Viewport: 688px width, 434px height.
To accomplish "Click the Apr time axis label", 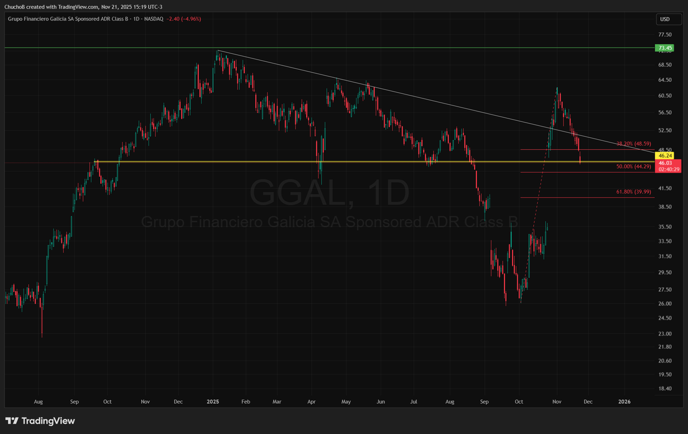I will pyautogui.click(x=312, y=403).
